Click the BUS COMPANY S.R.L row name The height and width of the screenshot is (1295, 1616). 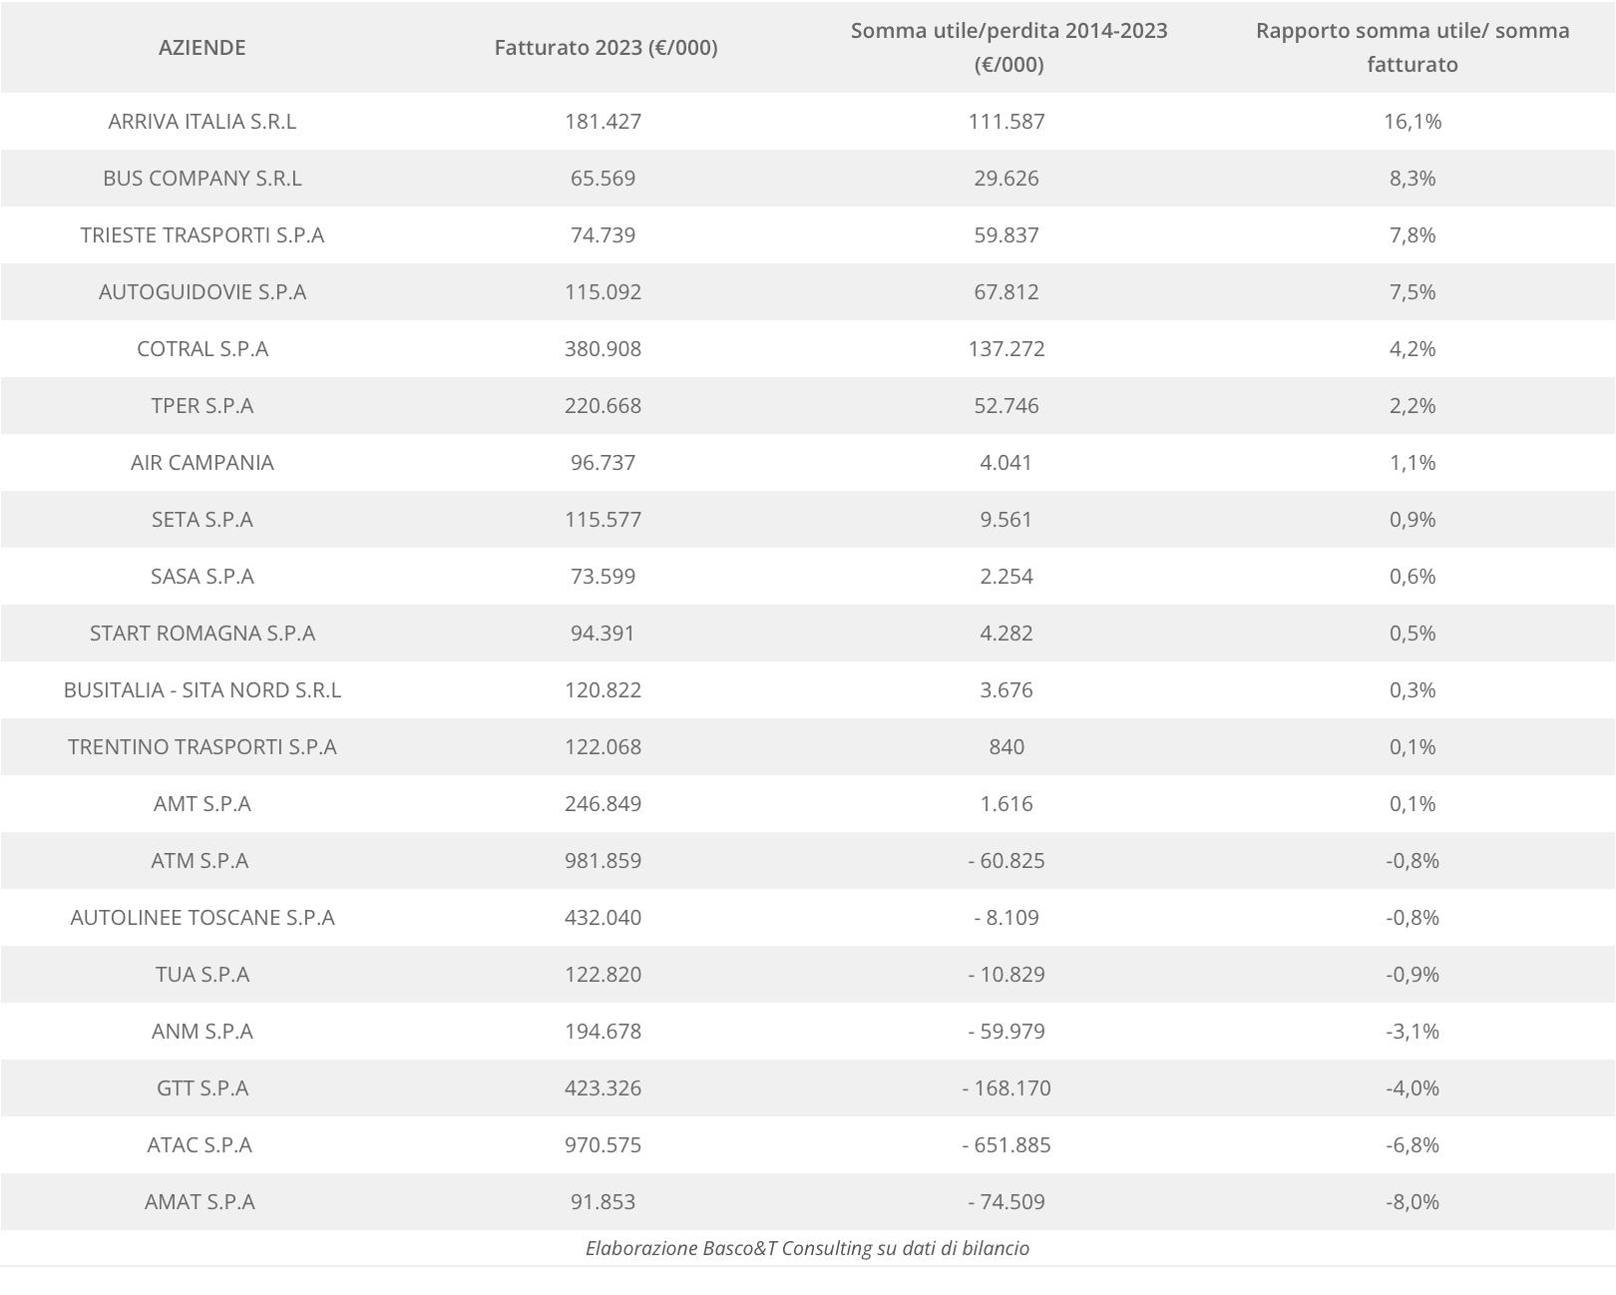(x=202, y=178)
